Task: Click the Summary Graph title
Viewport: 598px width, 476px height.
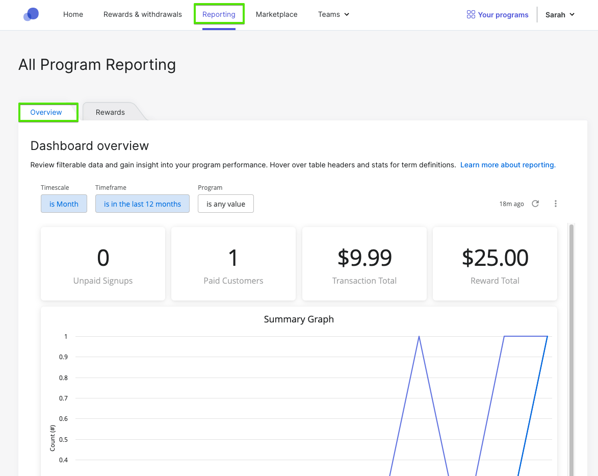Action: pos(299,319)
